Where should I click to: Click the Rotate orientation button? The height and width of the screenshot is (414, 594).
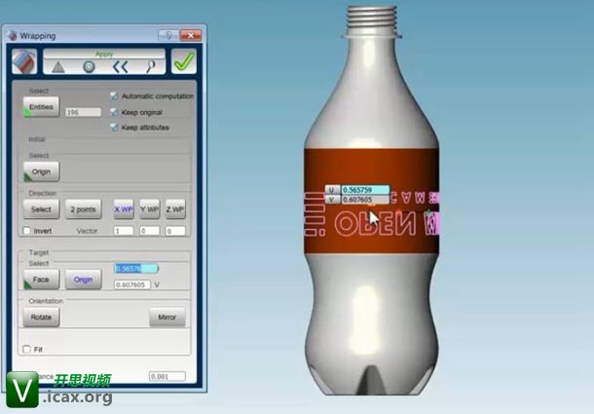coord(41,317)
